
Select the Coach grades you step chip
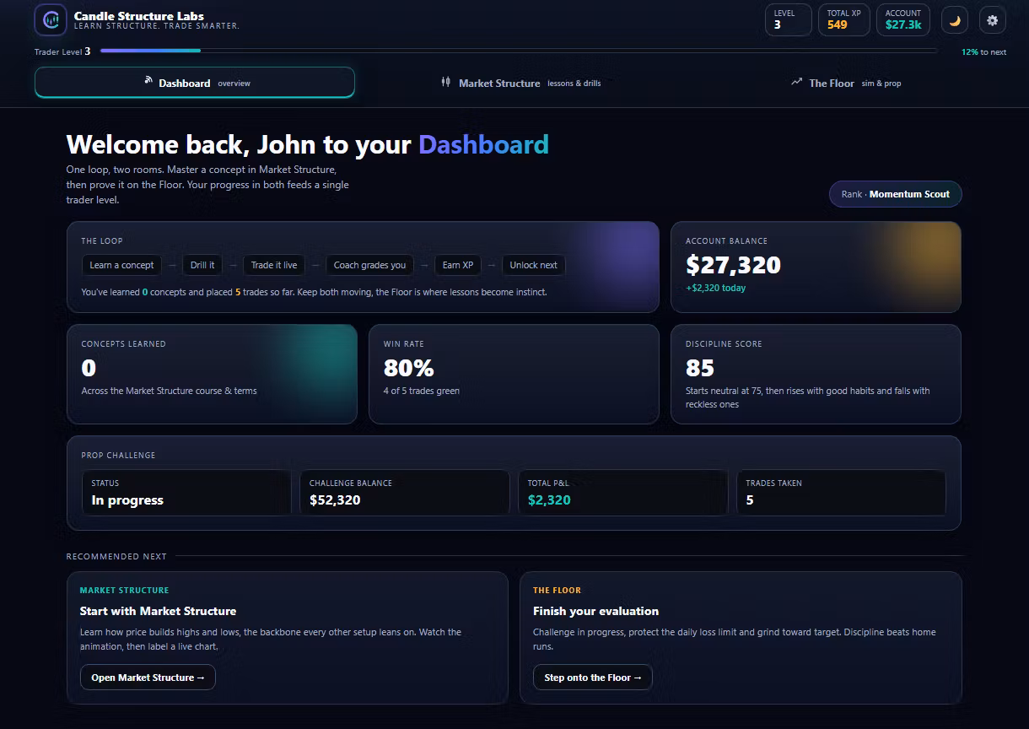(369, 265)
